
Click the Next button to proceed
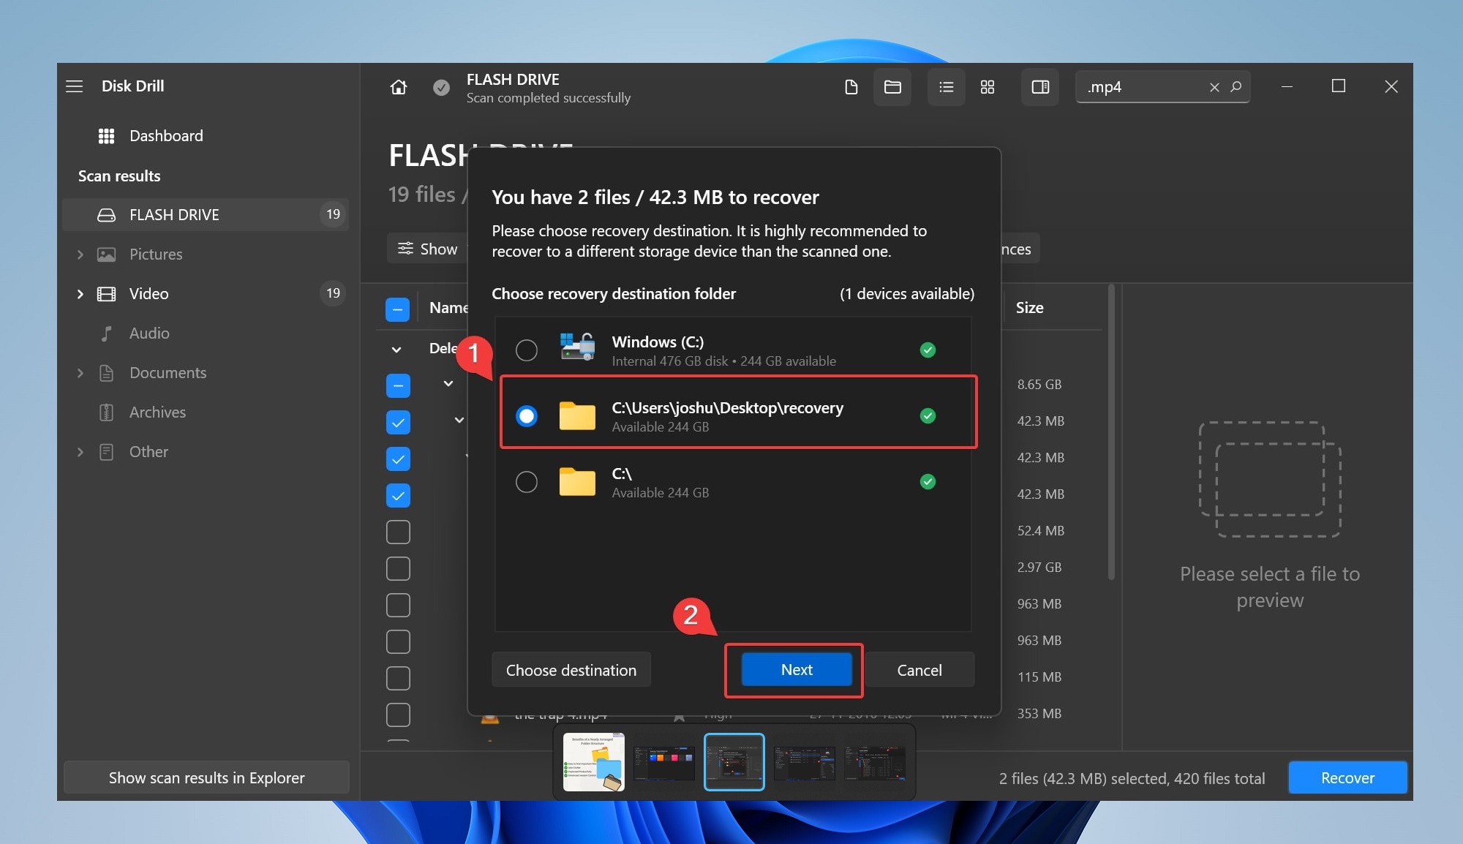(795, 669)
